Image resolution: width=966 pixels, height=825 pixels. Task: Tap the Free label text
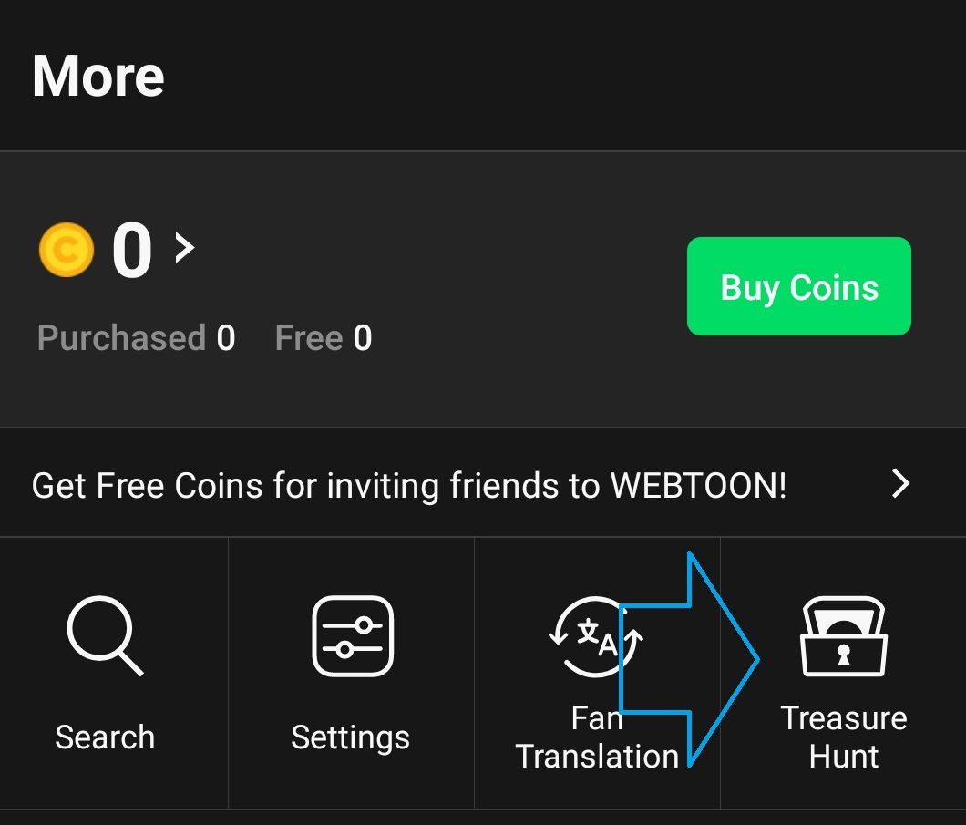pos(308,339)
